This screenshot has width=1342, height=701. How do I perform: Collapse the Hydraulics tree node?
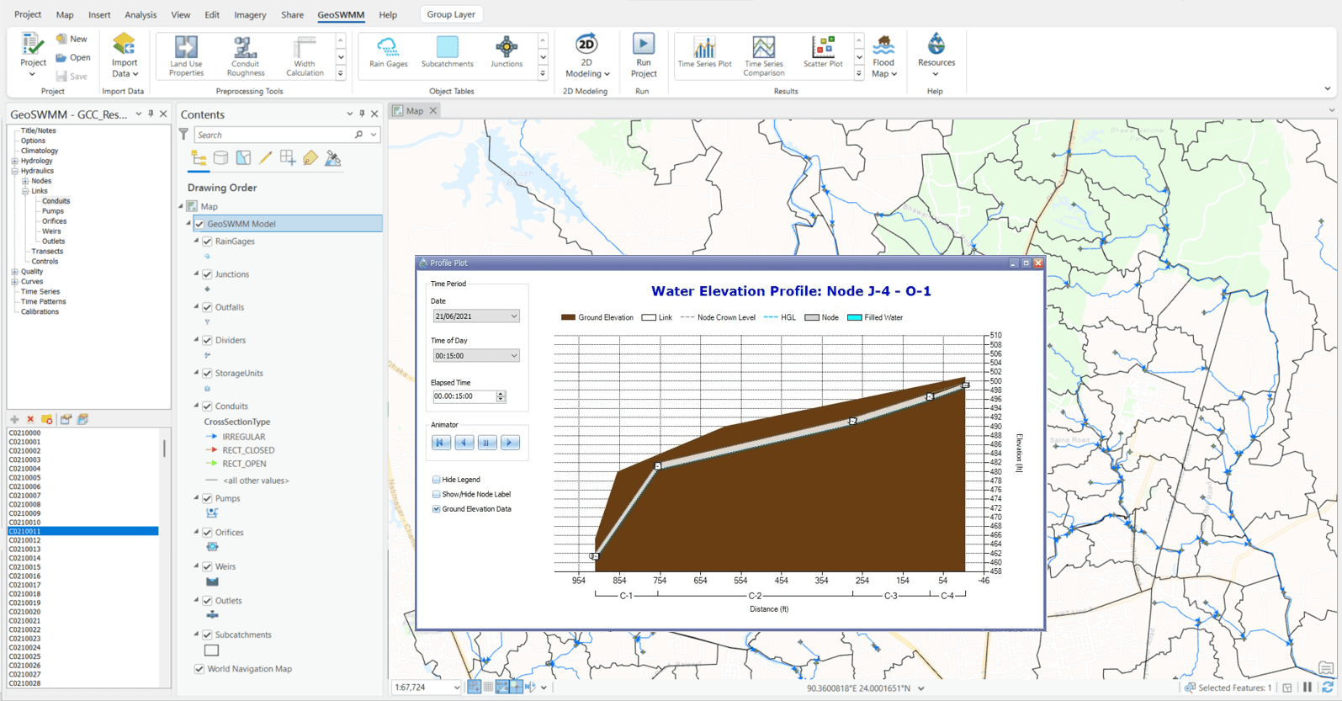point(14,171)
